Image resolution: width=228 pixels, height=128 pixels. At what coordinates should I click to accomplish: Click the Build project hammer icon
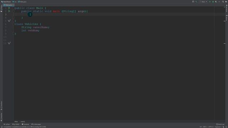(196, 2)
